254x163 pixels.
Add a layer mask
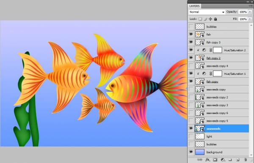[215, 160]
